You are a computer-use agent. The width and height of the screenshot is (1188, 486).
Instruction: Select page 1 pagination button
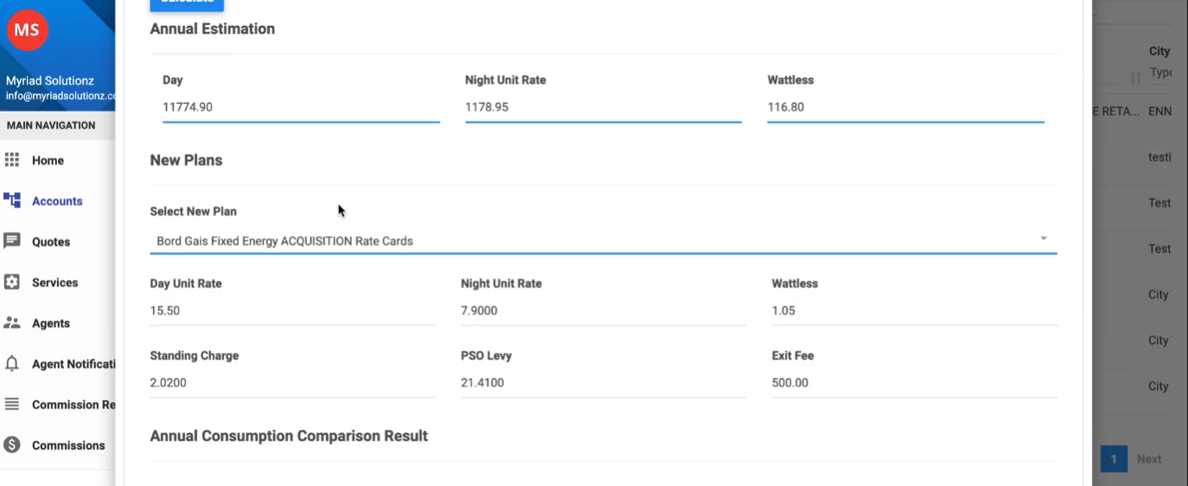(1114, 459)
